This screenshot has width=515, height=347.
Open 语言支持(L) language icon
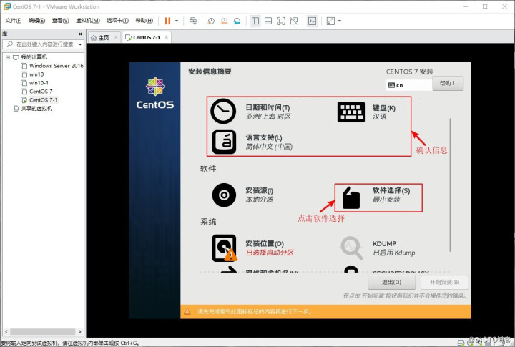point(224,142)
